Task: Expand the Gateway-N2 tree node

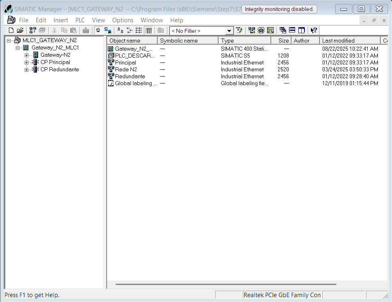Action: pyautogui.click(x=26, y=55)
